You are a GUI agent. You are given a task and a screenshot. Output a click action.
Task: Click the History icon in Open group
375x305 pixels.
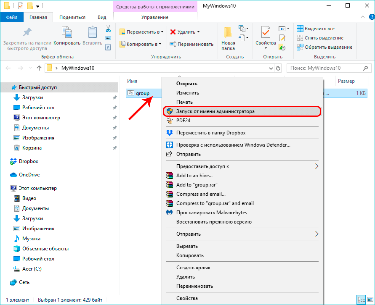coord(282,47)
